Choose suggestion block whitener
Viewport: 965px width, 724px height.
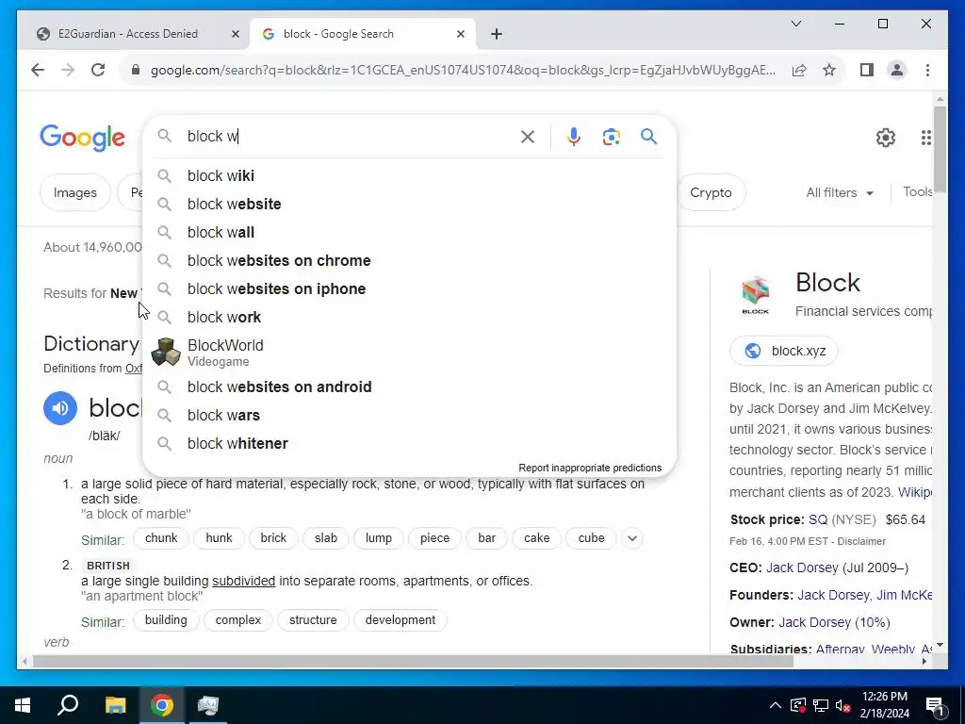click(x=409, y=444)
